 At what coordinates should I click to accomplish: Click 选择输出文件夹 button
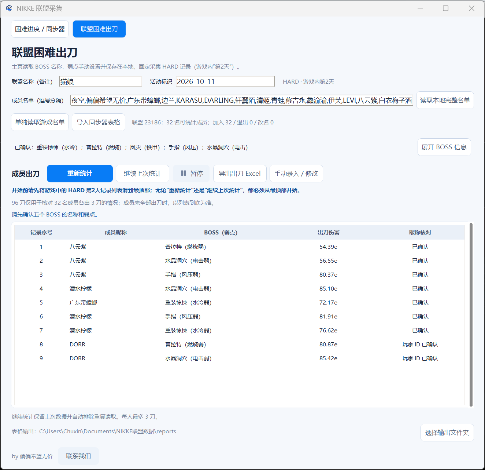pos(447,433)
